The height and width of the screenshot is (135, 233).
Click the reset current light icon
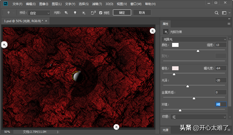93,13
